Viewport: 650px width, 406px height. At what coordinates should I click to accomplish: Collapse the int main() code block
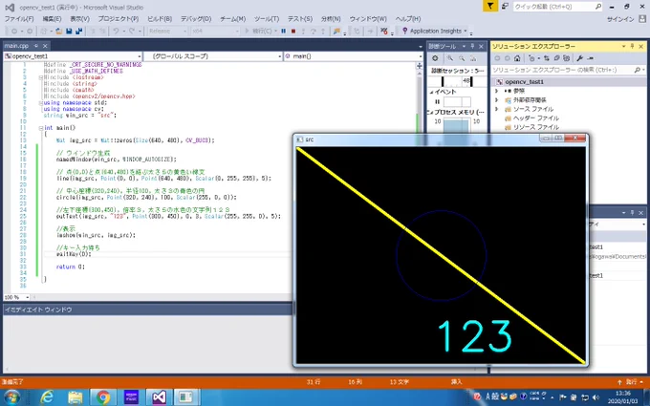(x=41, y=128)
